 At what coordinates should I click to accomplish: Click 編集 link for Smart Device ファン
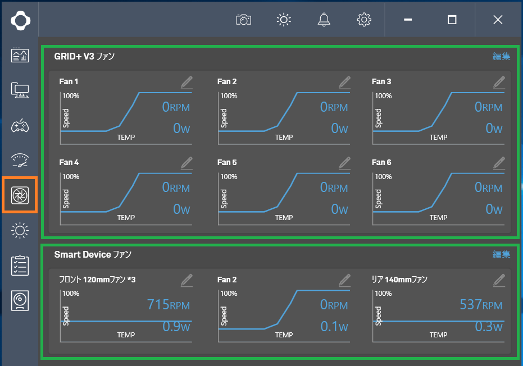(x=501, y=254)
